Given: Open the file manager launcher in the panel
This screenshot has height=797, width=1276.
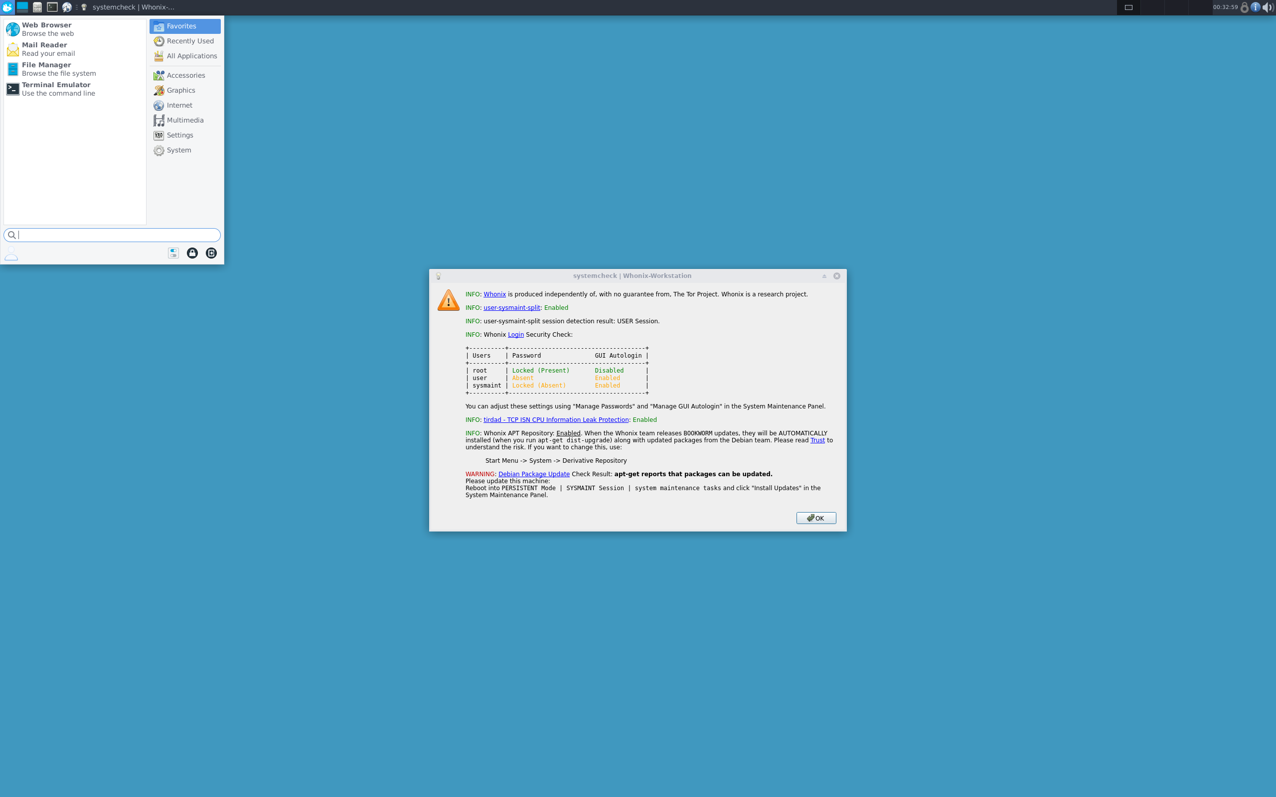Looking at the screenshot, I should pyautogui.click(x=37, y=7).
